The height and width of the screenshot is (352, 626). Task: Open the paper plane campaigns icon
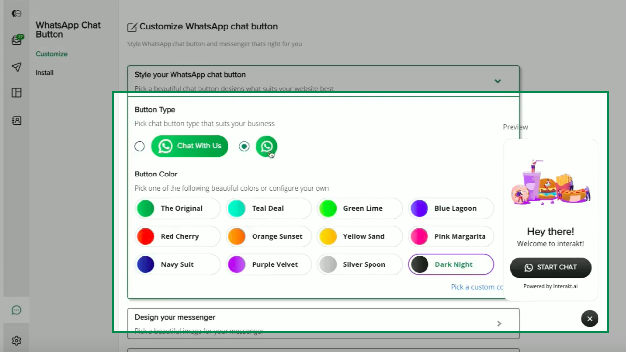pos(16,67)
